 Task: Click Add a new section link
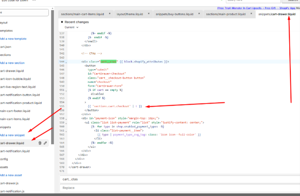coord(12,63)
